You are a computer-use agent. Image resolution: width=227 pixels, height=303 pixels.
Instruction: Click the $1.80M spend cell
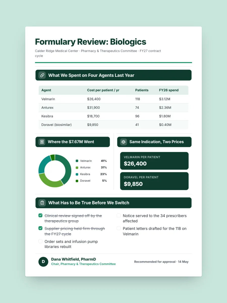(165, 116)
